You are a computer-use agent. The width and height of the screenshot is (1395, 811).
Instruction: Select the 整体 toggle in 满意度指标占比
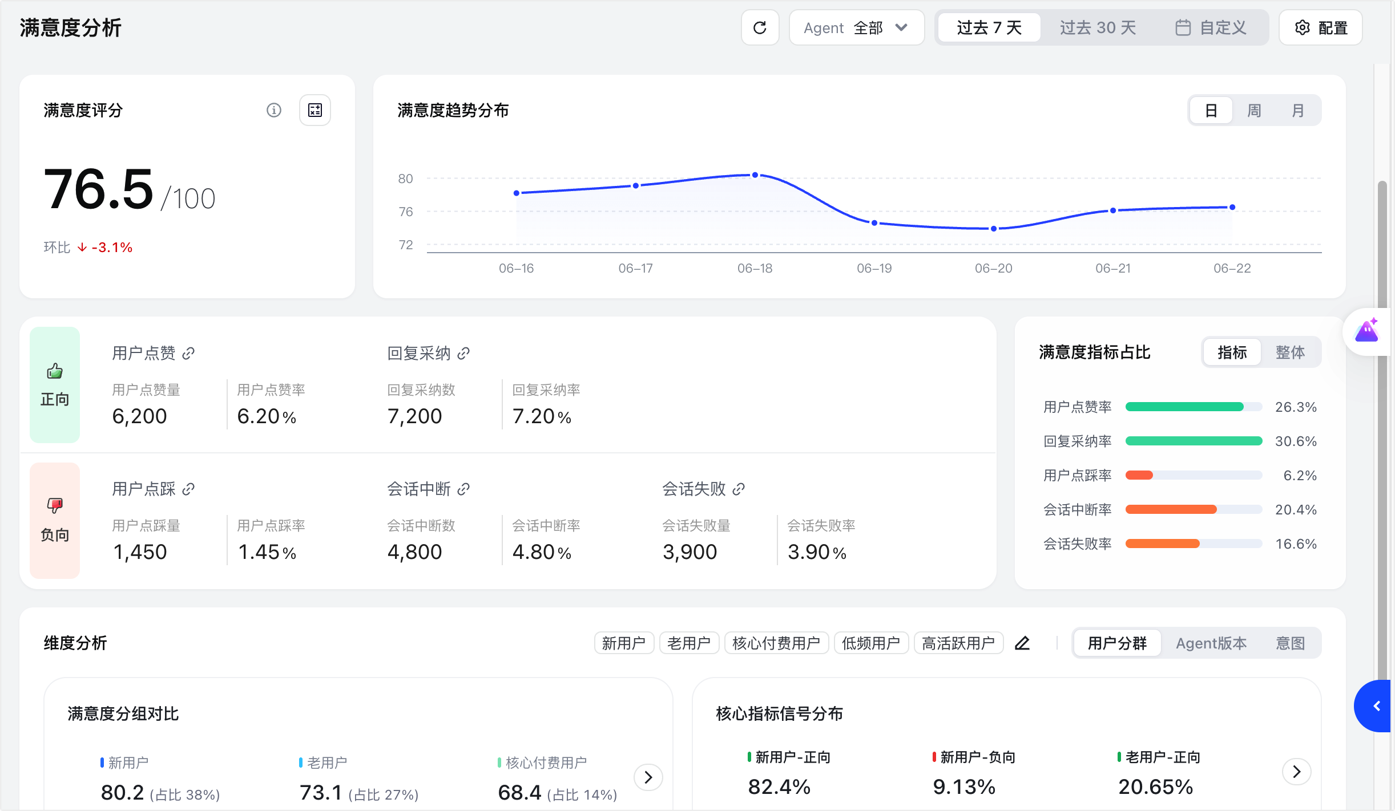pos(1290,352)
